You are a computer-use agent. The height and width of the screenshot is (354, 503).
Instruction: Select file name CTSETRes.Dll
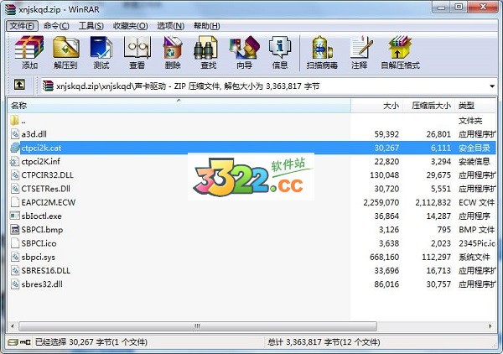click(x=45, y=189)
